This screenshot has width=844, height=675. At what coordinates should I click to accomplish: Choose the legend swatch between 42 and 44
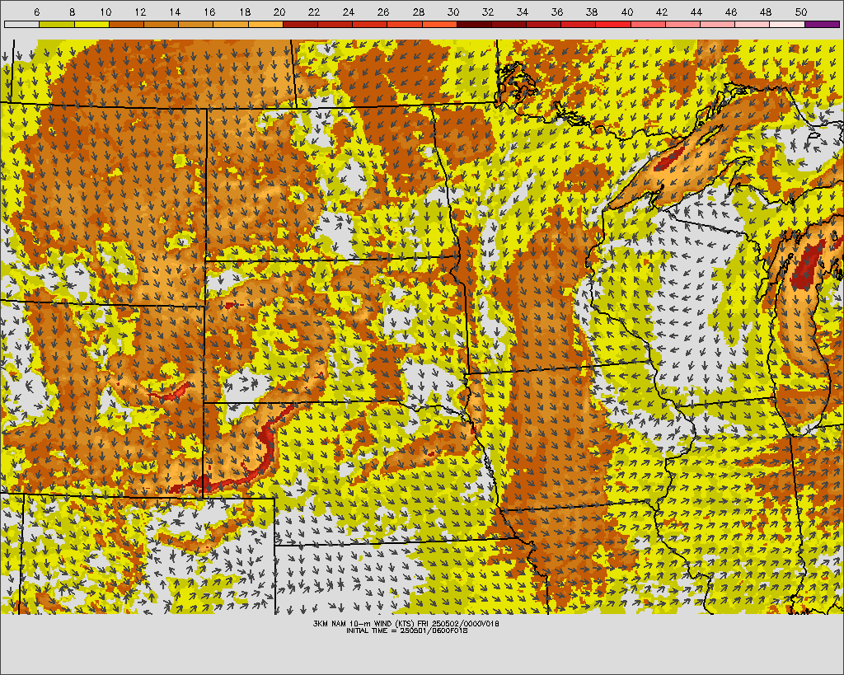click(683, 24)
